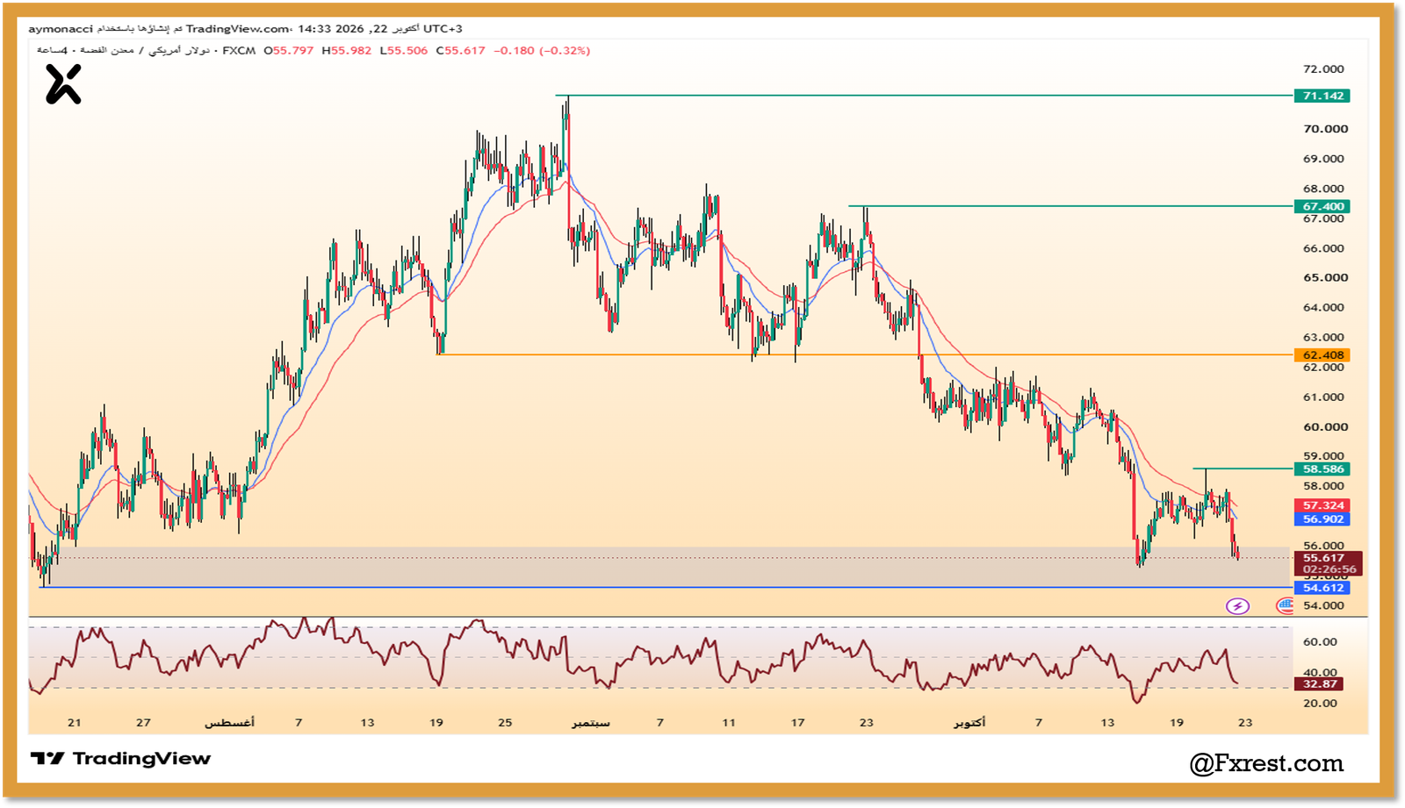The width and height of the screenshot is (1405, 808).
Task: Click the close value C55.617
Action: click(460, 51)
